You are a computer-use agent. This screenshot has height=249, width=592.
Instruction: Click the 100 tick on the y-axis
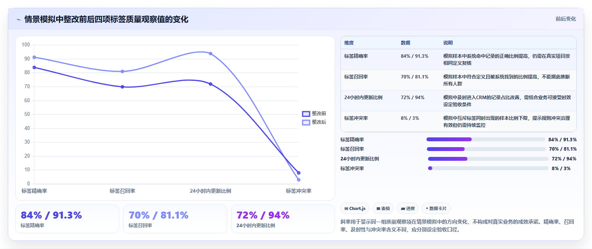point(26,45)
